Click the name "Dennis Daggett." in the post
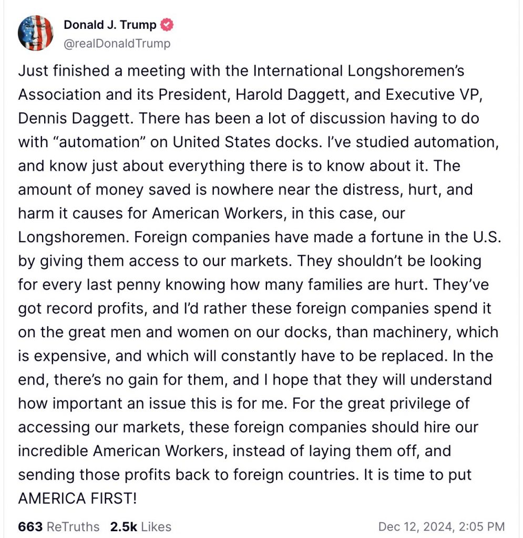523x538 pixels. pos(76,118)
